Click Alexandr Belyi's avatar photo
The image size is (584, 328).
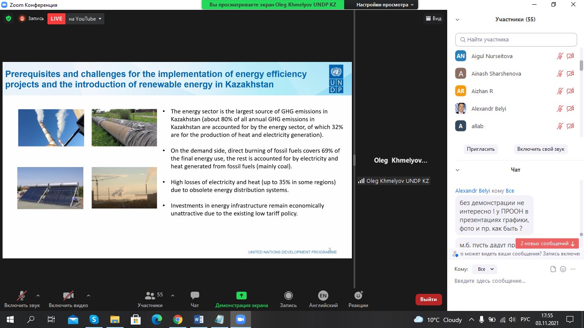point(460,108)
